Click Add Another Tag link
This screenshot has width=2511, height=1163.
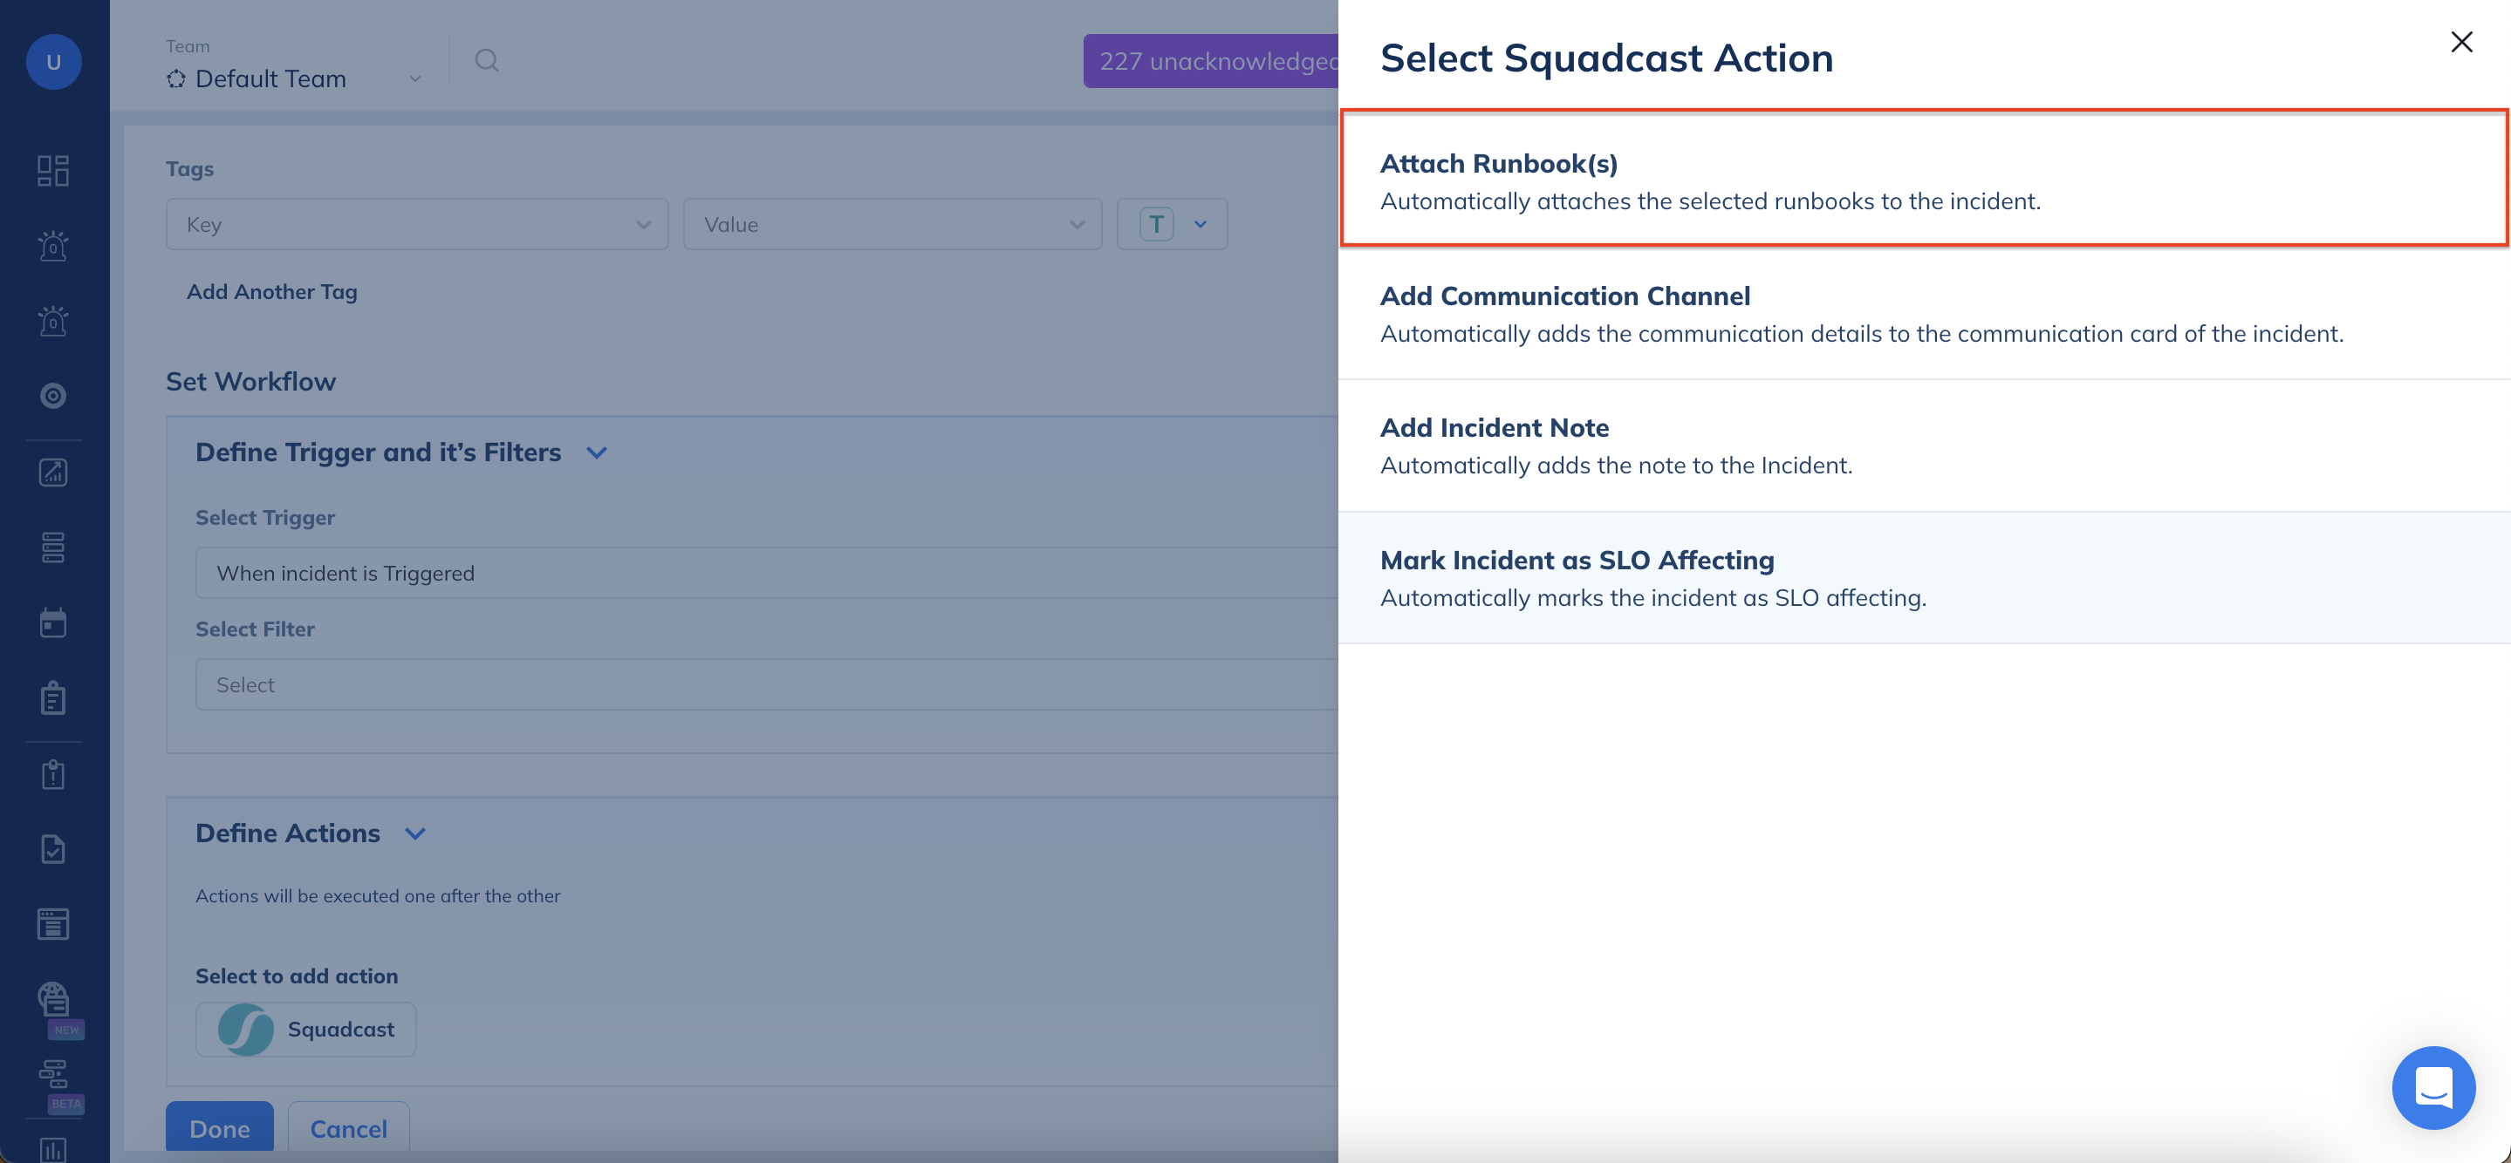272,291
